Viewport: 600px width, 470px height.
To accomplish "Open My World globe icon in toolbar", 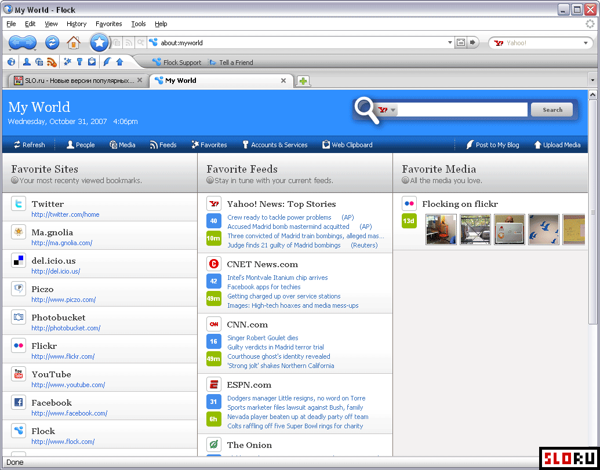I will (x=12, y=61).
